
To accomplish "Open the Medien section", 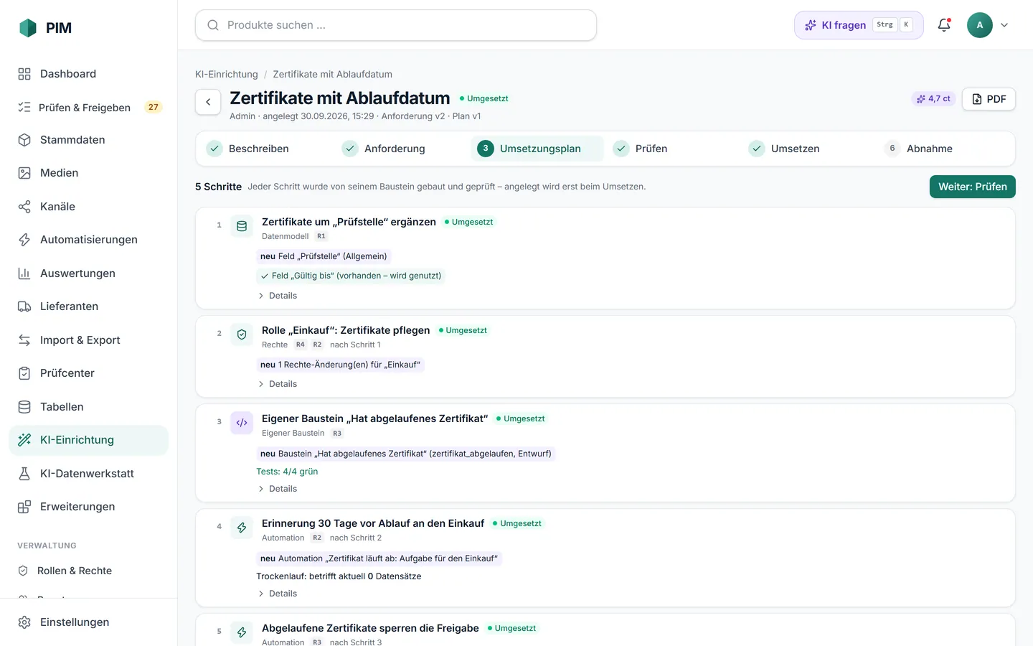I will (x=88, y=173).
